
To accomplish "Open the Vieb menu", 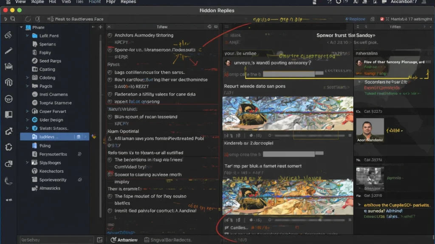I will pyautogui.click(x=66, y=2).
